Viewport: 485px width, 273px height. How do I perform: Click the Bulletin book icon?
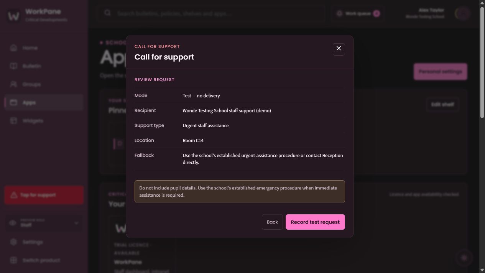pyautogui.click(x=13, y=66)
